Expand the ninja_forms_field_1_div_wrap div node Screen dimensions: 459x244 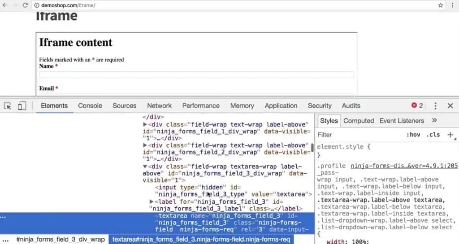point(145,124)
